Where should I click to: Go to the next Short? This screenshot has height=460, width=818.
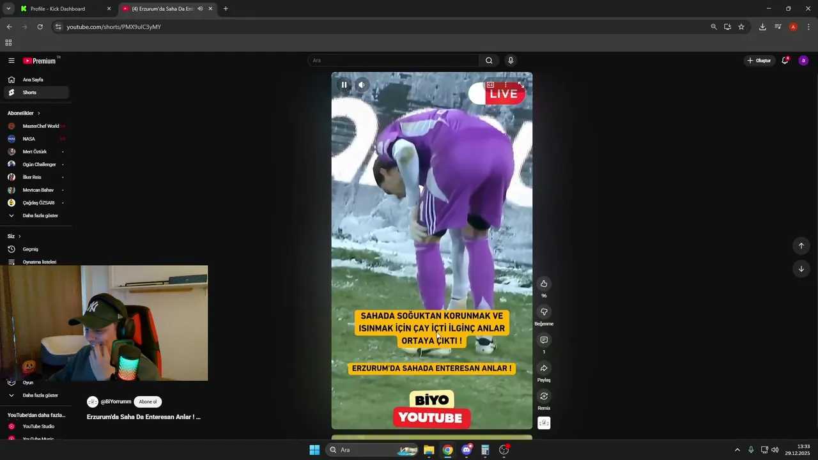(x=801, y=269)
